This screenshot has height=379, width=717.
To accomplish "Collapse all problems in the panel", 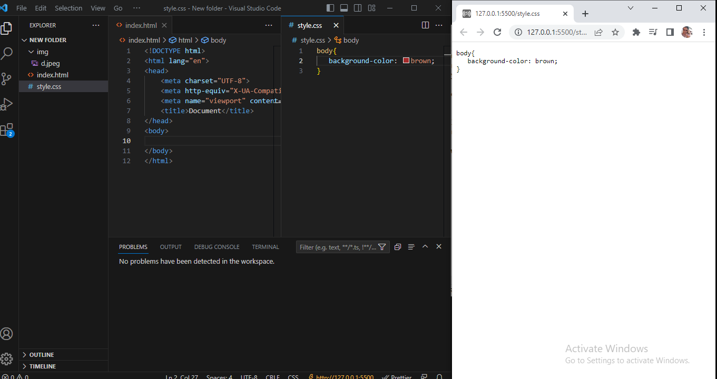I will click(398, 247).
